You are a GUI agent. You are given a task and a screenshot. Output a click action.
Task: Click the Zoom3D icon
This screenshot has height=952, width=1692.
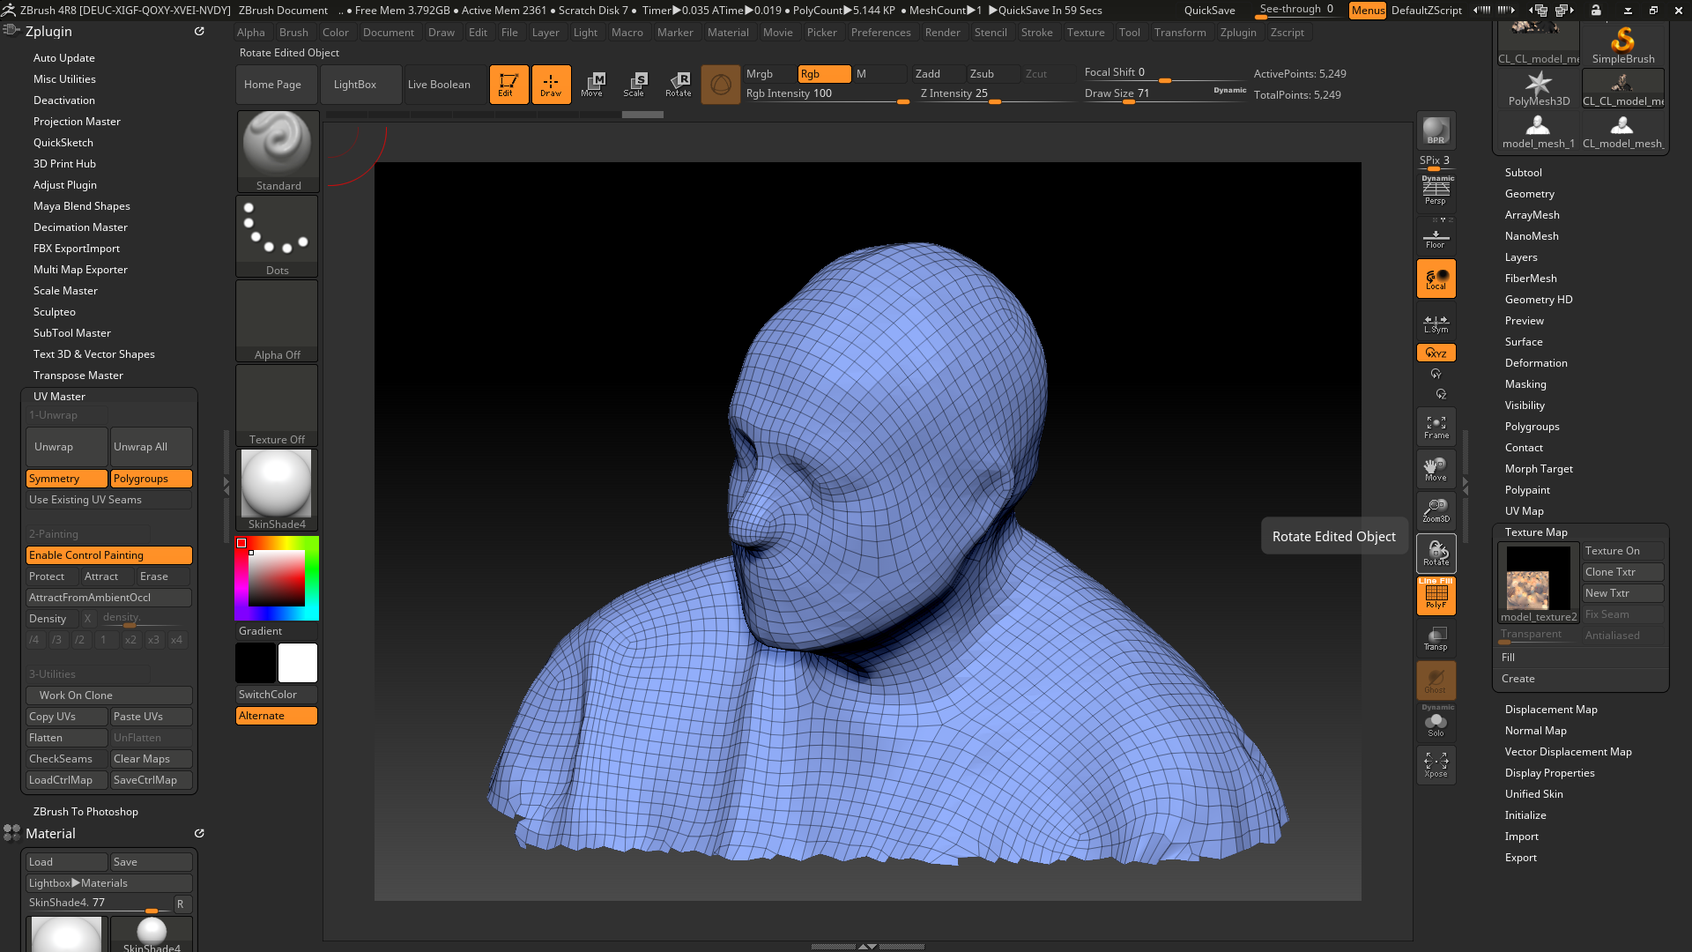1436,511
